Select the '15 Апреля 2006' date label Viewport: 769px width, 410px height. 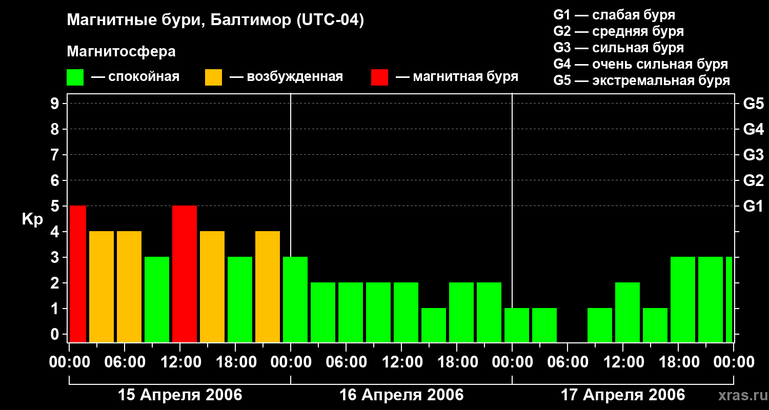180,395
